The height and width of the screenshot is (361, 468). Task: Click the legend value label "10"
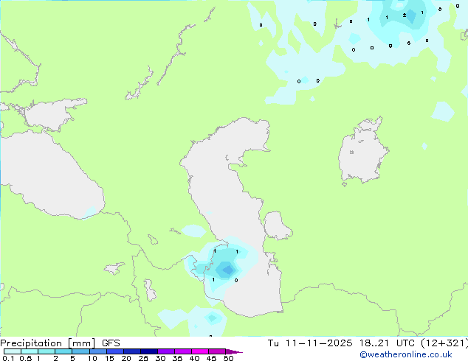click(92, 358)
